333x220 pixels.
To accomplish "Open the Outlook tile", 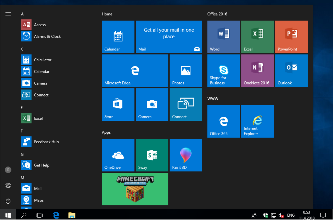I will 291,71.
